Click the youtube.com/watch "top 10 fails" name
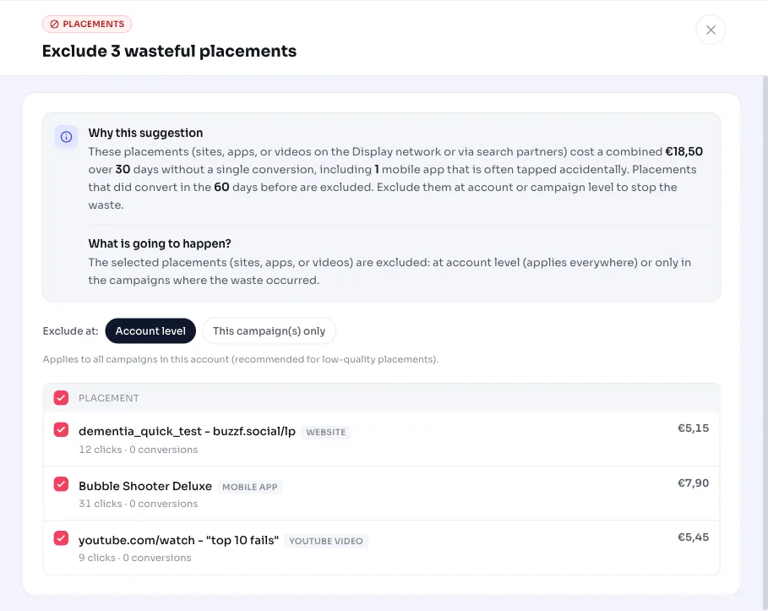Screen dimensions: 768x611 (178, 540)
